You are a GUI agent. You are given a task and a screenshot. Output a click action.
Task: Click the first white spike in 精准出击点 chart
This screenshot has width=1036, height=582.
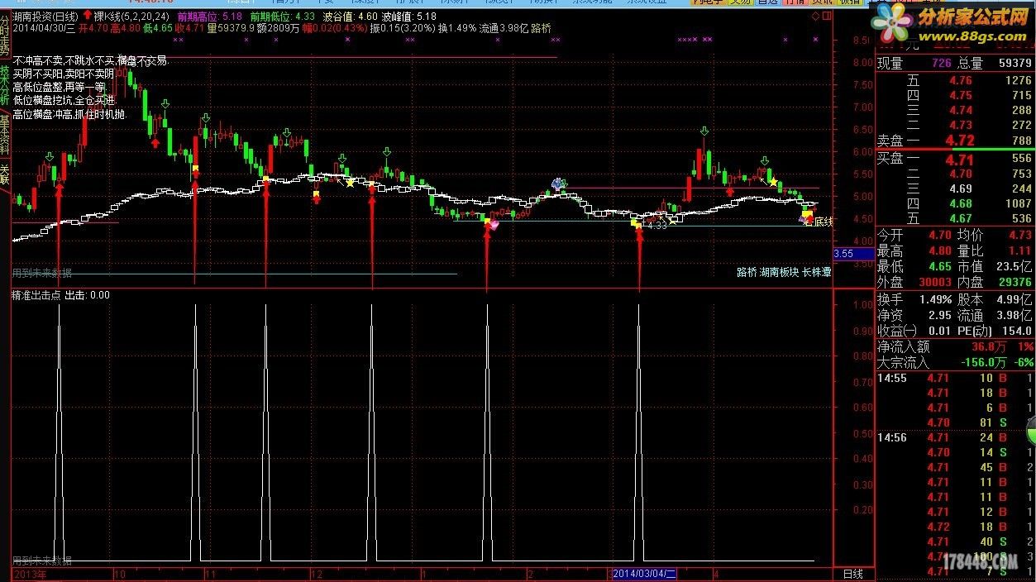pyautogui.click(x=59, y=433)
